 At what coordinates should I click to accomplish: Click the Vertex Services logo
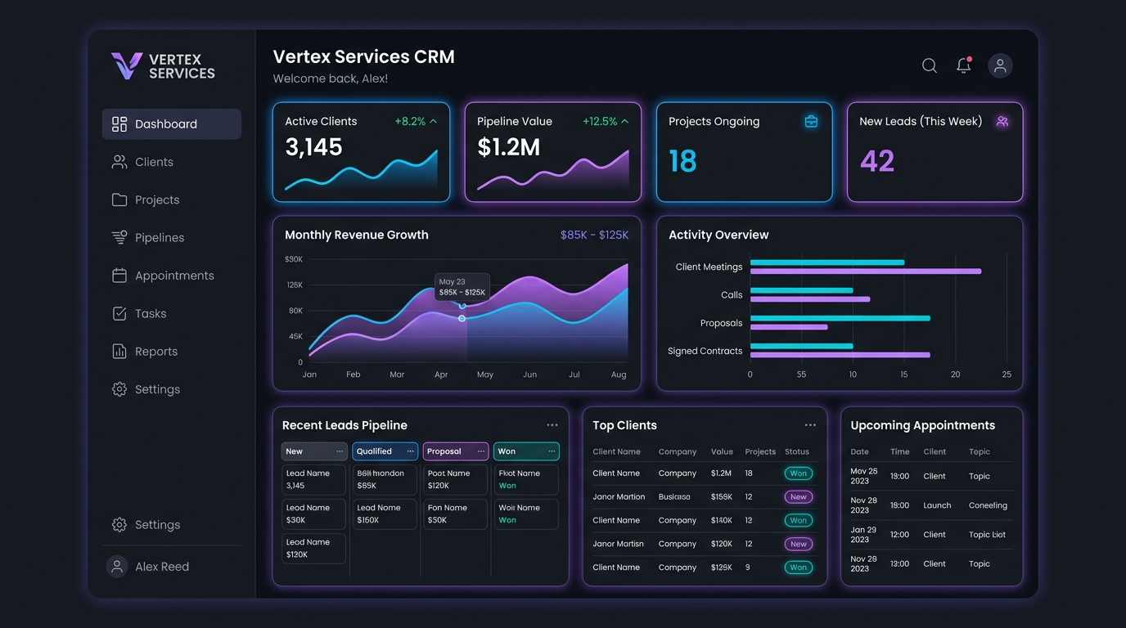(163, 66)
